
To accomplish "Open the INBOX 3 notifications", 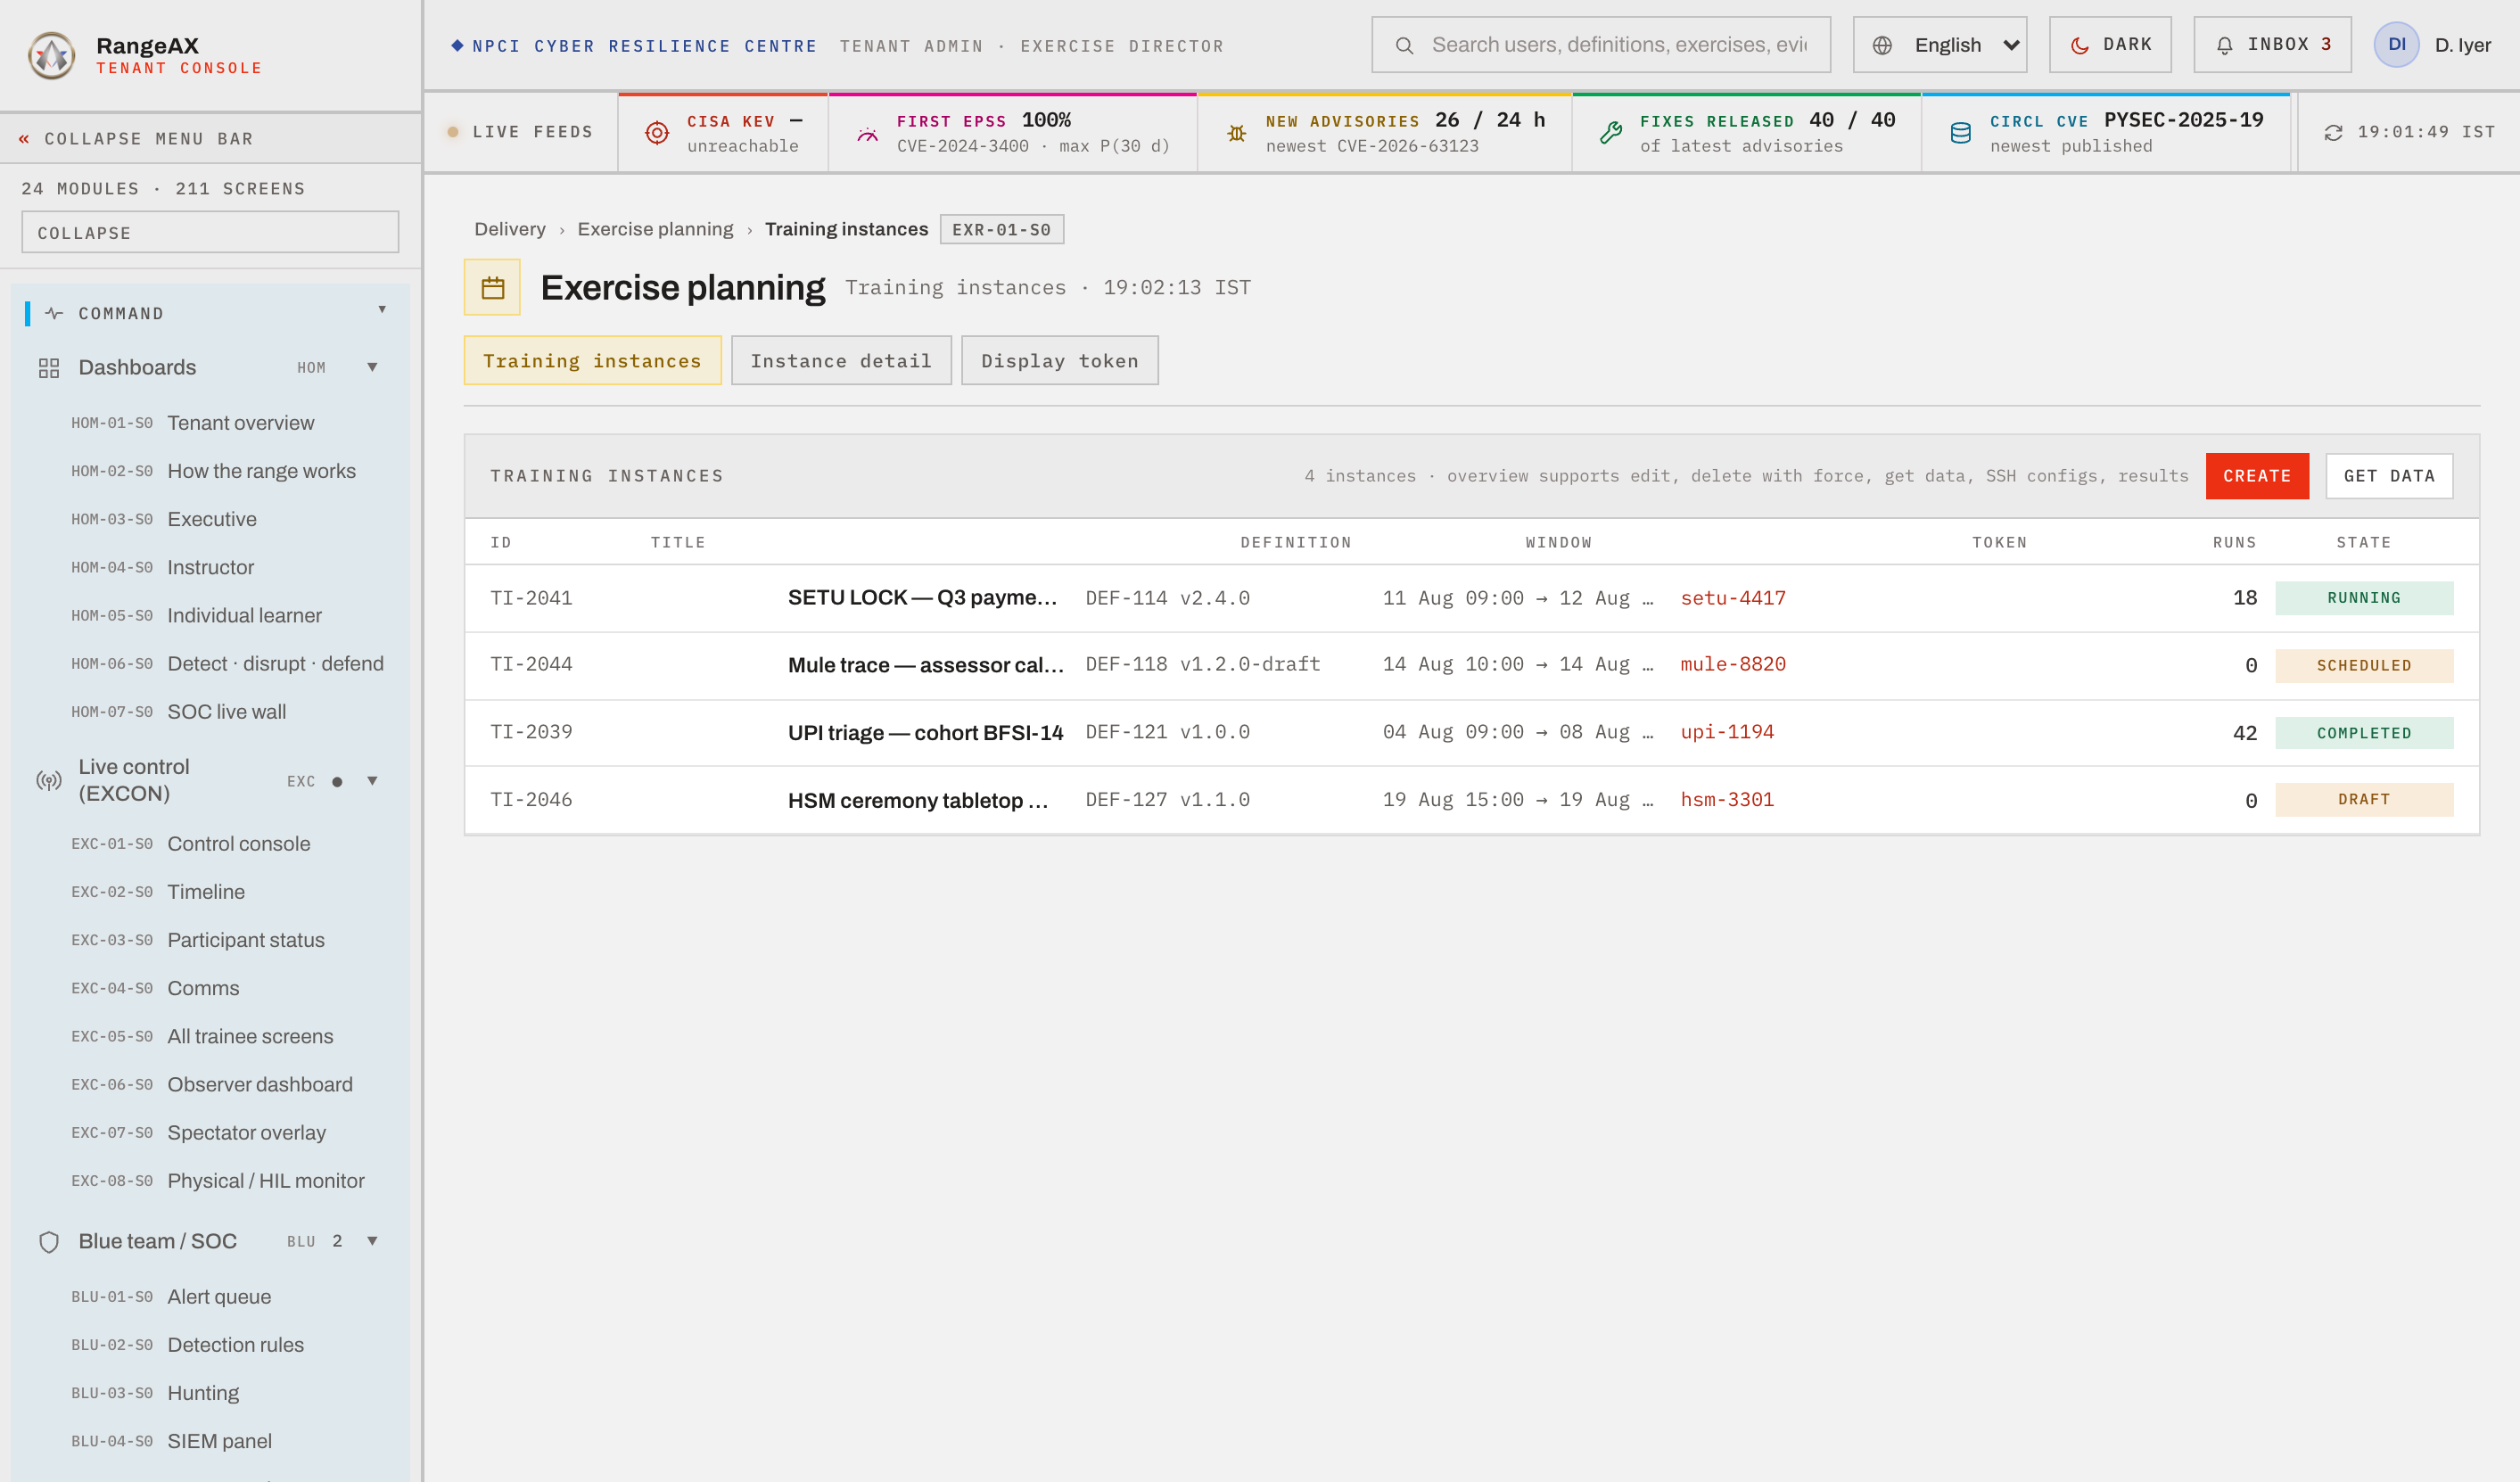I will 2272,44.
